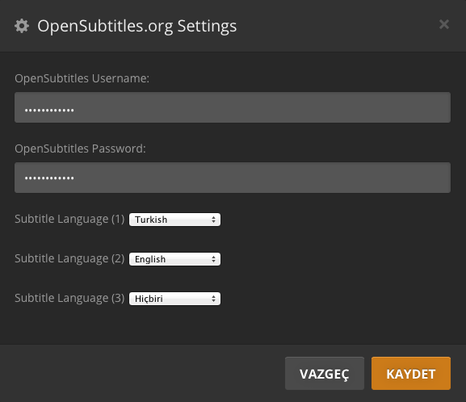Click the "Subtitle Language (3)" label
Viewport: 466px width, 402px height.
click(69, 298)
